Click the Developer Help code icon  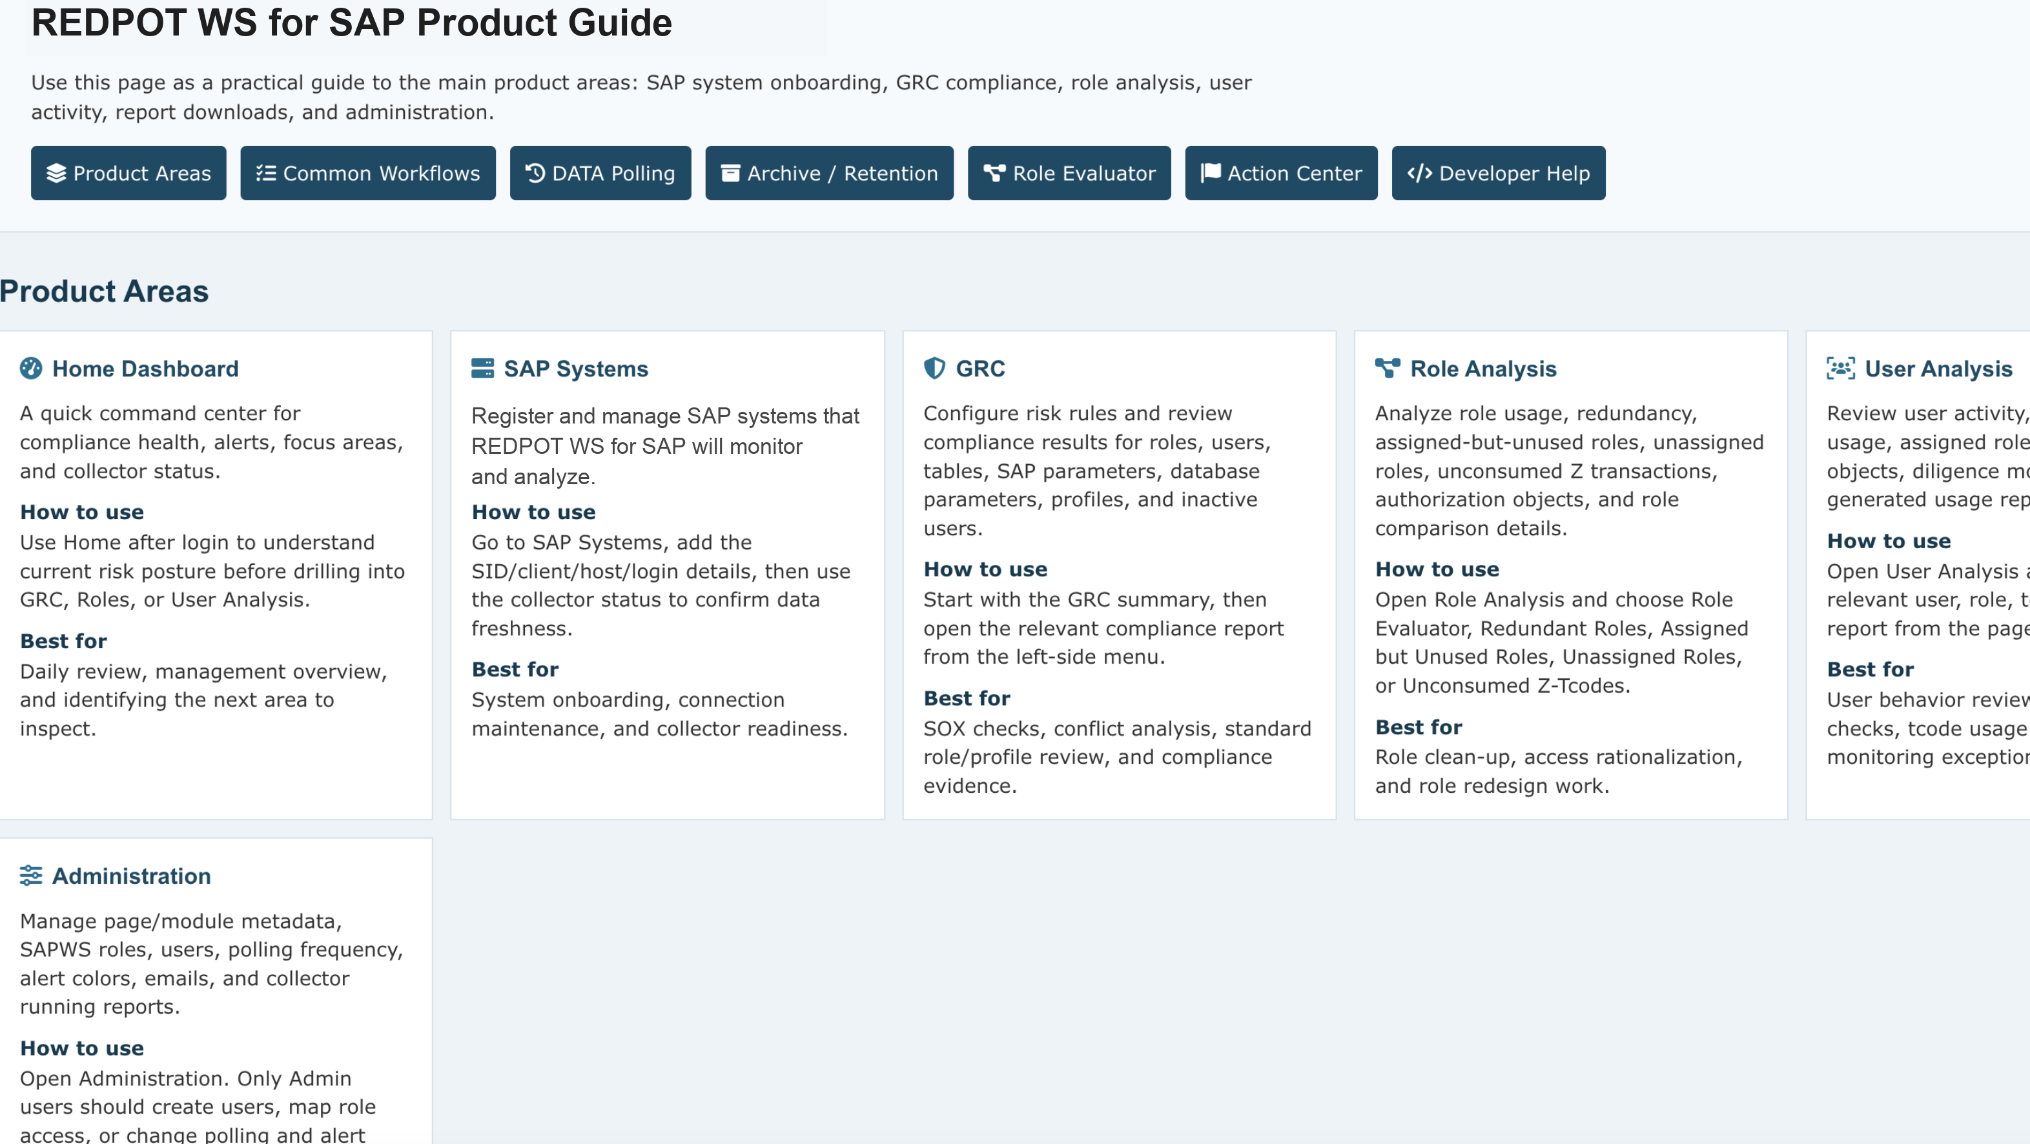1419,173
